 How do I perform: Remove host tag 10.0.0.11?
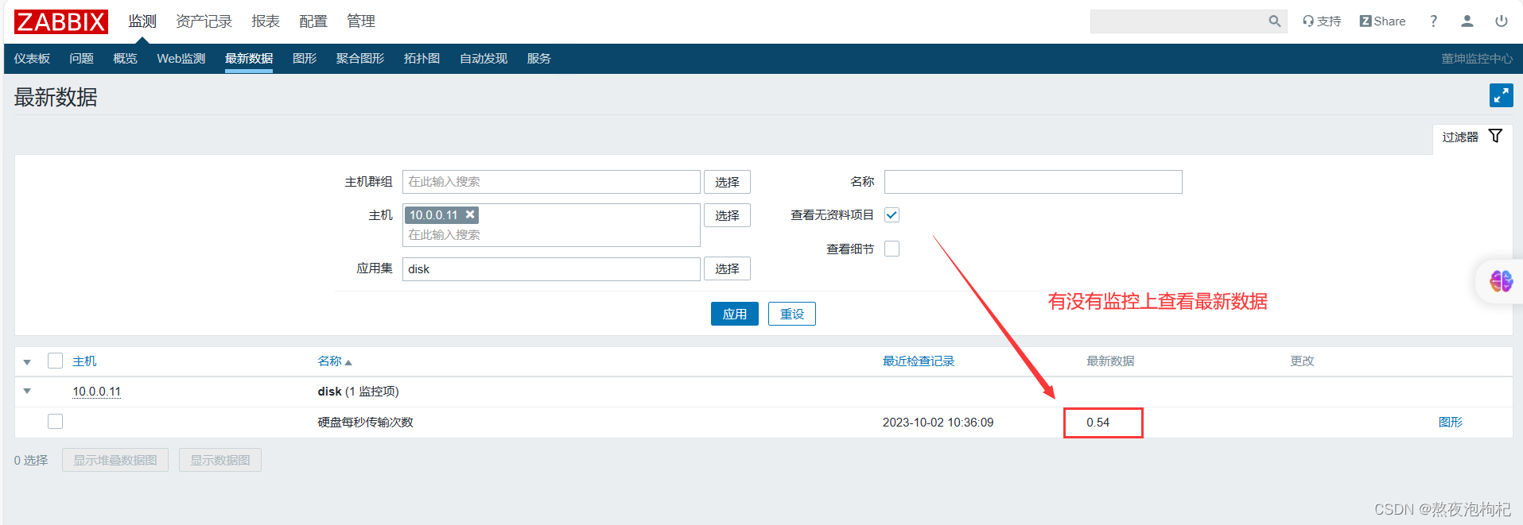coord(470,214)
